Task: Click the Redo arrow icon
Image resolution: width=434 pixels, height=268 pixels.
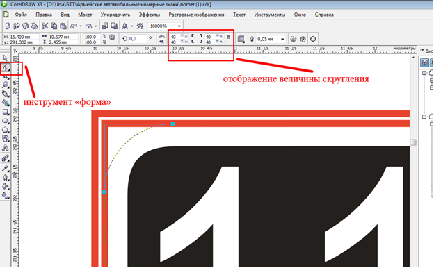Action: [88, 26]
